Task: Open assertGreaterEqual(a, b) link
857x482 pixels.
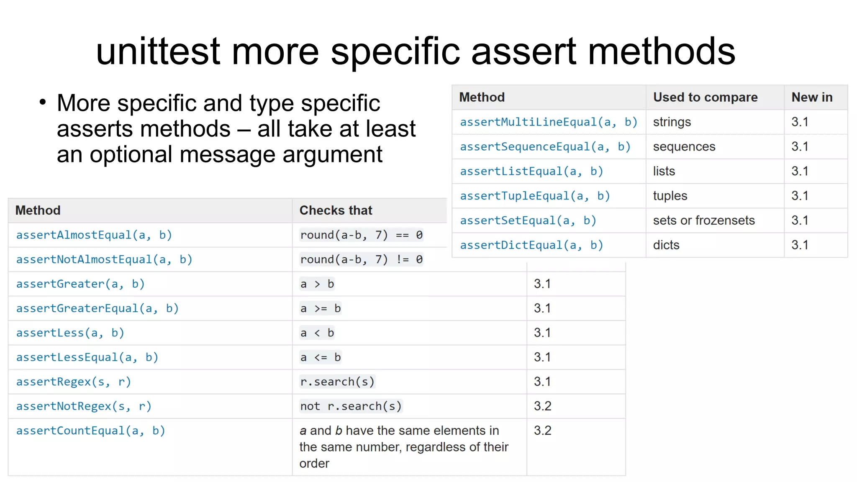Action: click(x=98, y=309)
